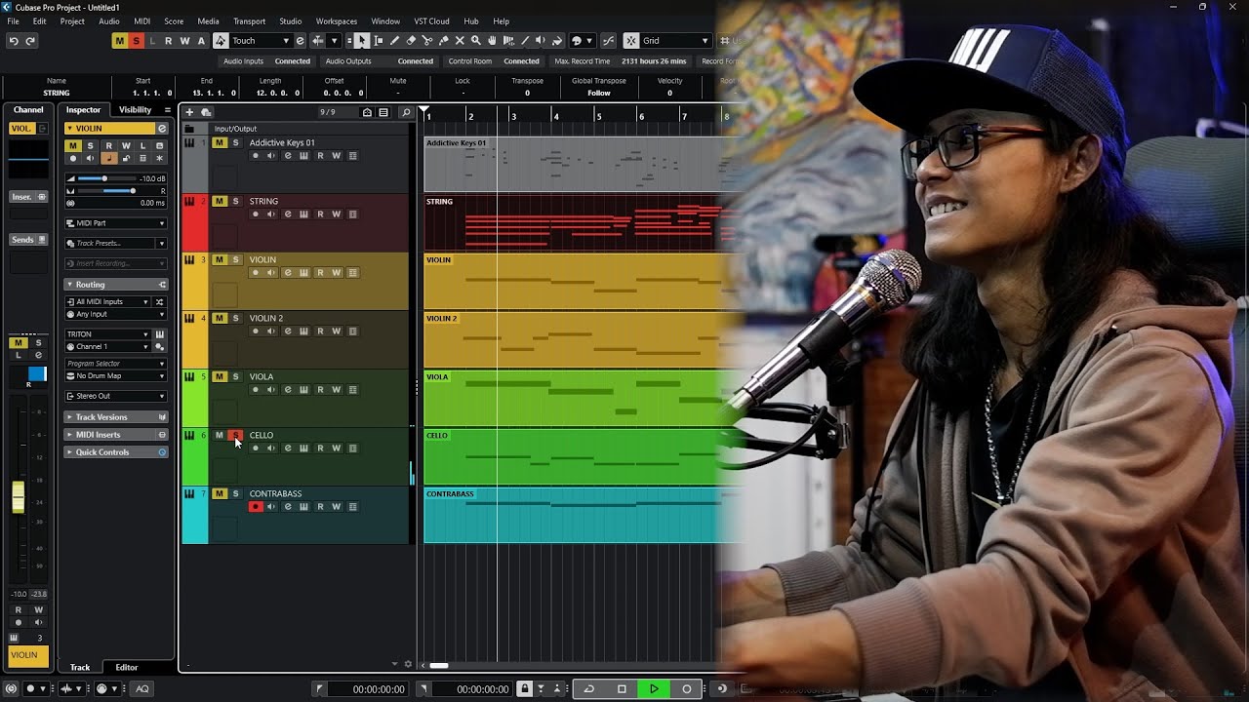Select the Comp hand tool
This screenshot has width=1249, height=702.
click(x=492, y=41)
